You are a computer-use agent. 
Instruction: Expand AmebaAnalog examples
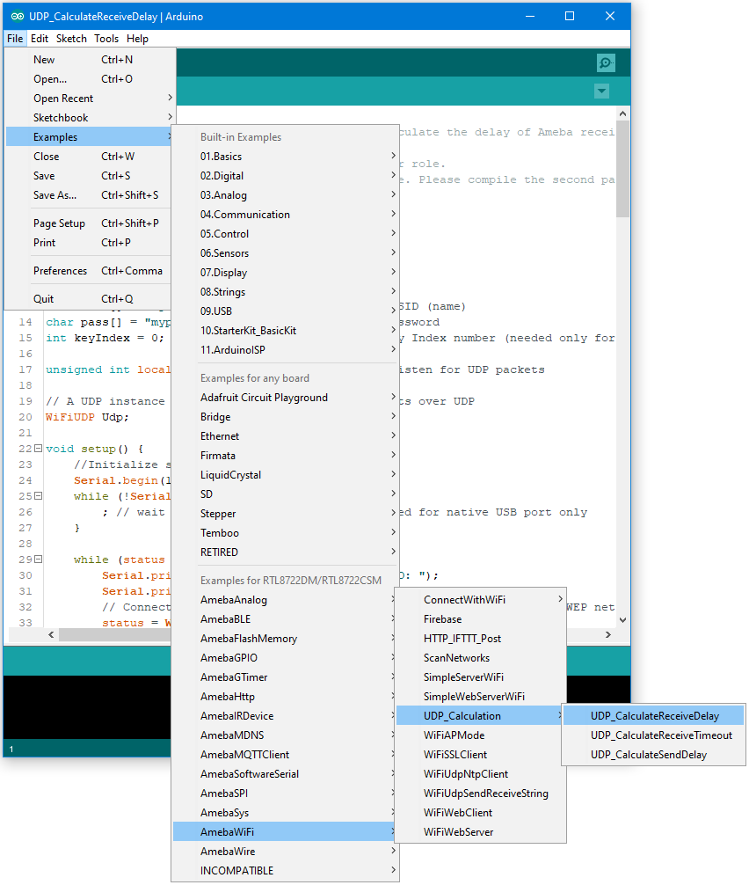point(286,599)
